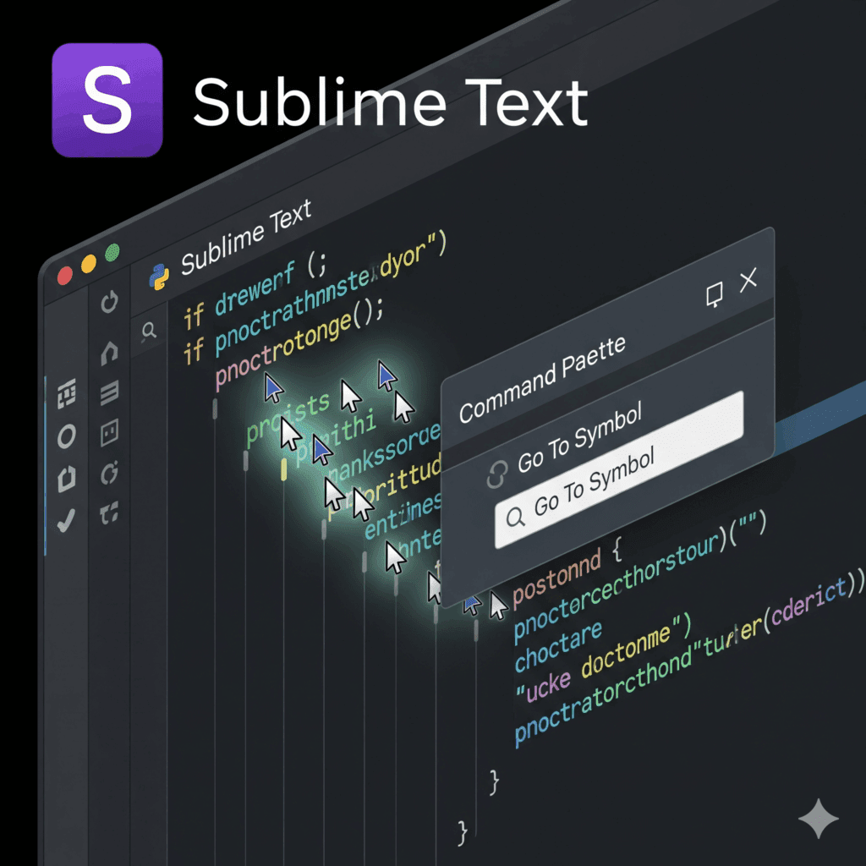Click the square two-dot icon in sidebar
Viewport: 866px width, 866px height.
pos(109,435)
